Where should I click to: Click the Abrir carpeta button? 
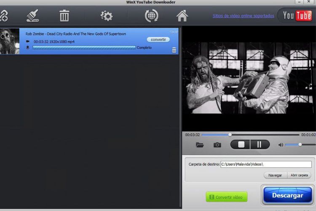tap(299, 175)
